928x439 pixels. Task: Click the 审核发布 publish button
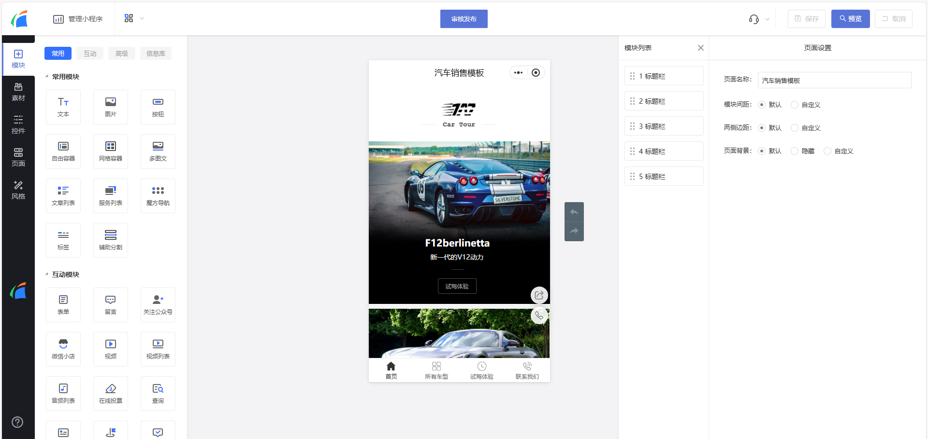(464, 19)
